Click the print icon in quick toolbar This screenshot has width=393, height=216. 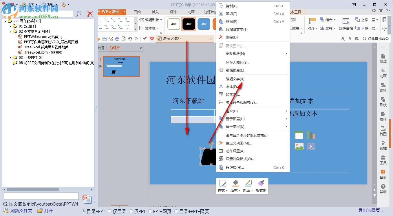(x=117, y=39)
